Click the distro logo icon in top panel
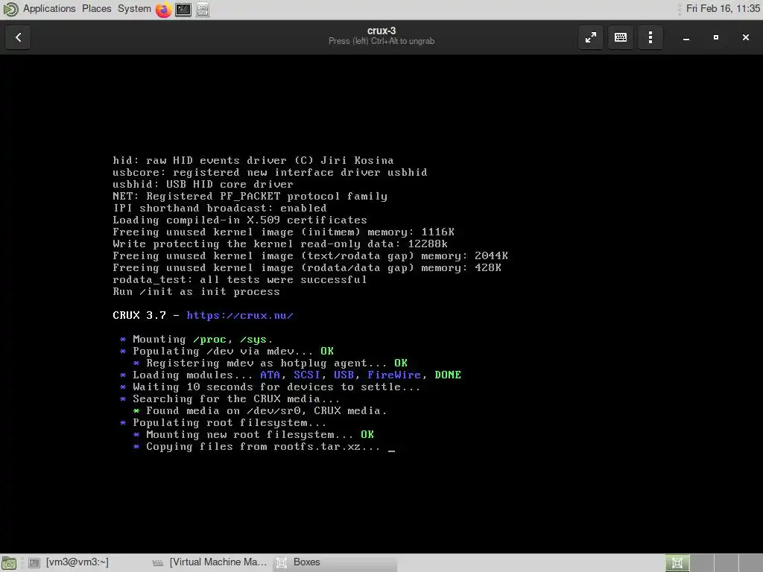 tap(10, 9)
